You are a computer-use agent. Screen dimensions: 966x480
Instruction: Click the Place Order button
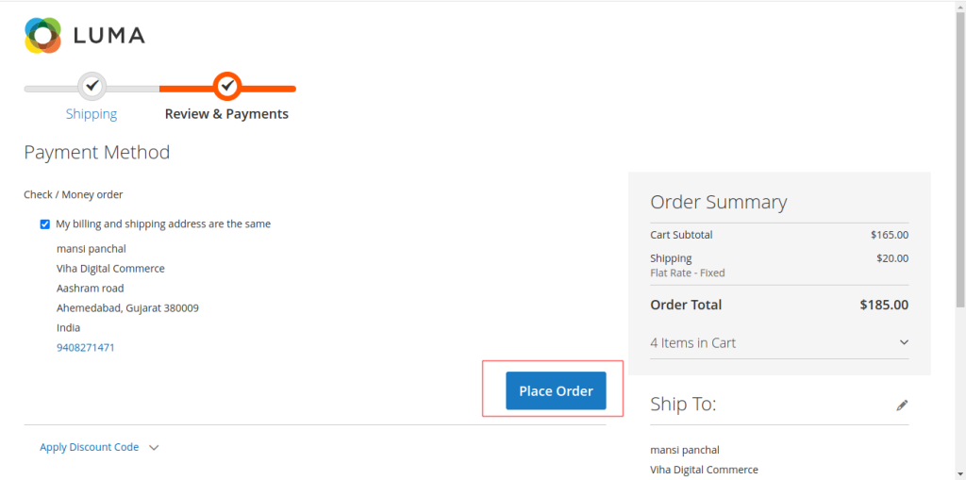556,390
